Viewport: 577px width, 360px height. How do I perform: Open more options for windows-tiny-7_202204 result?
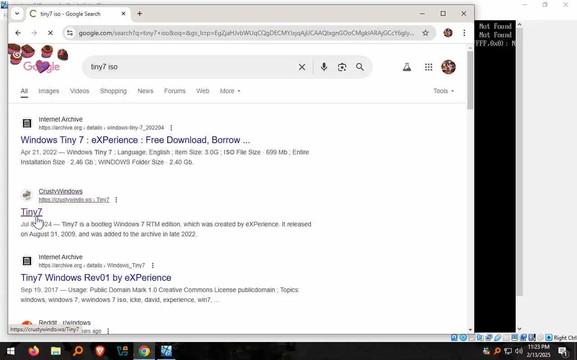pos(171,128)
